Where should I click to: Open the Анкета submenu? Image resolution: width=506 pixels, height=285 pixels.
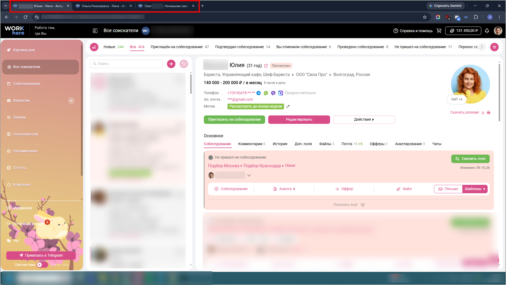tap(284, 189)
